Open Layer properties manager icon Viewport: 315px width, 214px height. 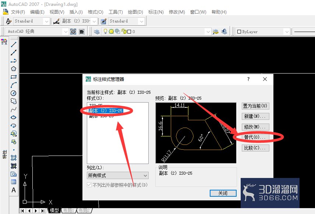tap(97, 32)
